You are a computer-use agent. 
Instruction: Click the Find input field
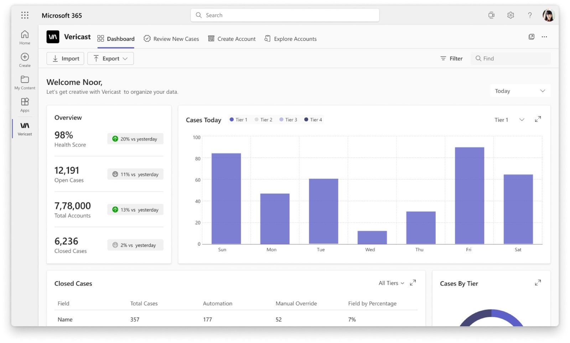[511, 58]
